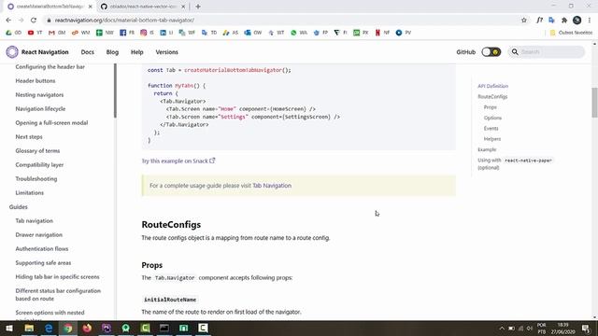Image resolution: width=598 pixels, height=336 pixels.
Task: Open the GM Gmail bookmark
Action: (57, 33)
